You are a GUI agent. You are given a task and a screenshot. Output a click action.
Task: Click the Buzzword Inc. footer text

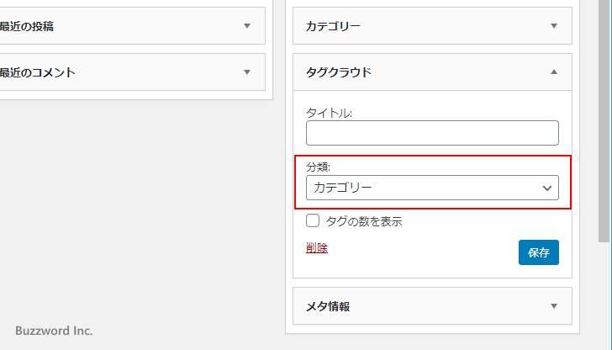[x=54, y=331]
